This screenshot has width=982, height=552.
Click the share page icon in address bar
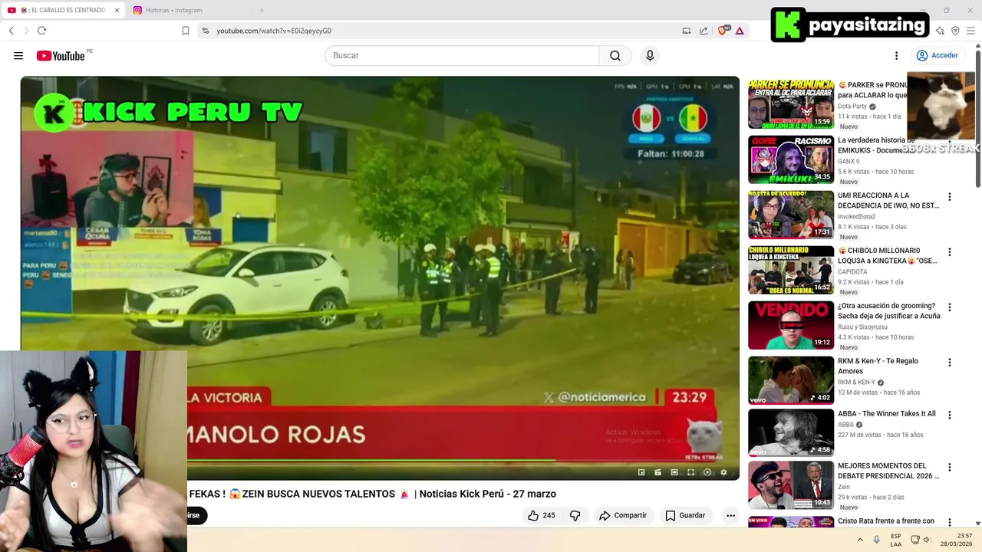tap(704, 31)
